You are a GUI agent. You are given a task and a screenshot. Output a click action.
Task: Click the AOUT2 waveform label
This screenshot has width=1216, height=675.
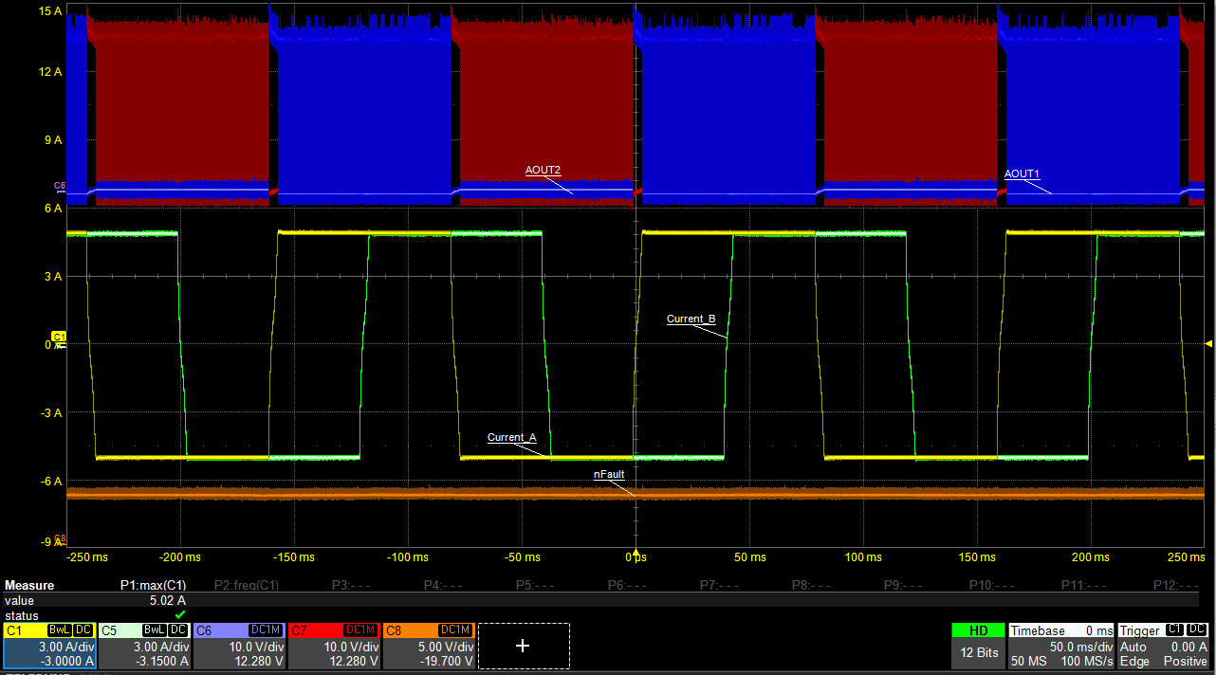click(x=543, y=170)
